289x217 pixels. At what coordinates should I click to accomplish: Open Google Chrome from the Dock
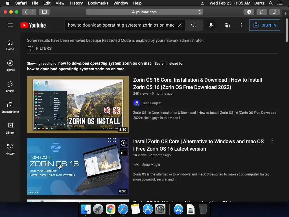[110, 209]
